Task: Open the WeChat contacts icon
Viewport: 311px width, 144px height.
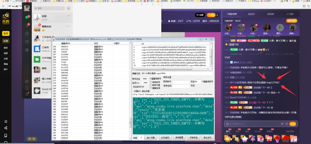Action: click(x=27, y=25)
